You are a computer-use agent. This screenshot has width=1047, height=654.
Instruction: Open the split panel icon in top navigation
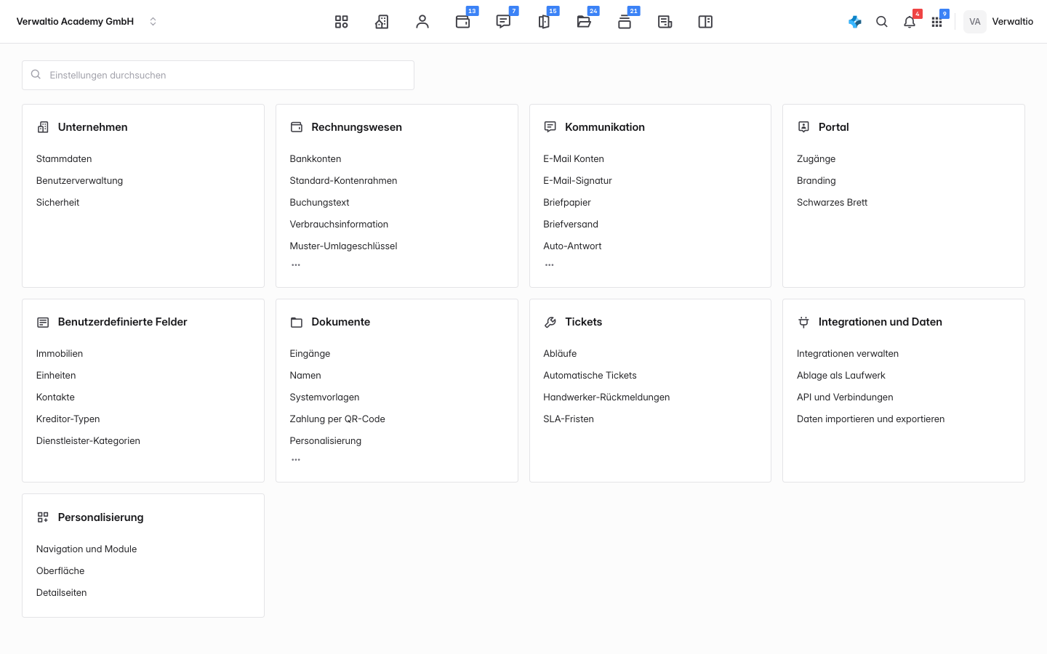click(705, 22)
